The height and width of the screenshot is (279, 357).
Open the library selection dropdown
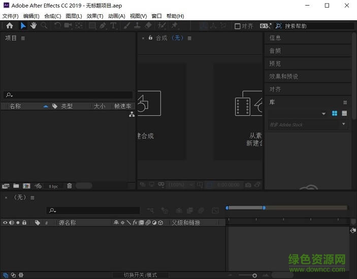[x=323, y=114]
